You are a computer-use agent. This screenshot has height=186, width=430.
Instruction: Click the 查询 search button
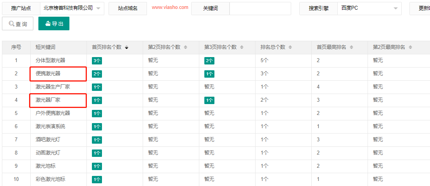(x=17, y=24)
